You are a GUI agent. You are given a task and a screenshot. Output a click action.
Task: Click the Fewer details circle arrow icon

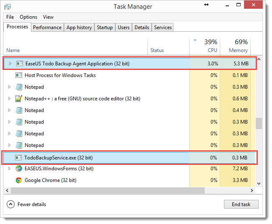(x=10, y=204)
